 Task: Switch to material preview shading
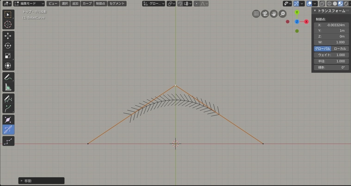340,4
